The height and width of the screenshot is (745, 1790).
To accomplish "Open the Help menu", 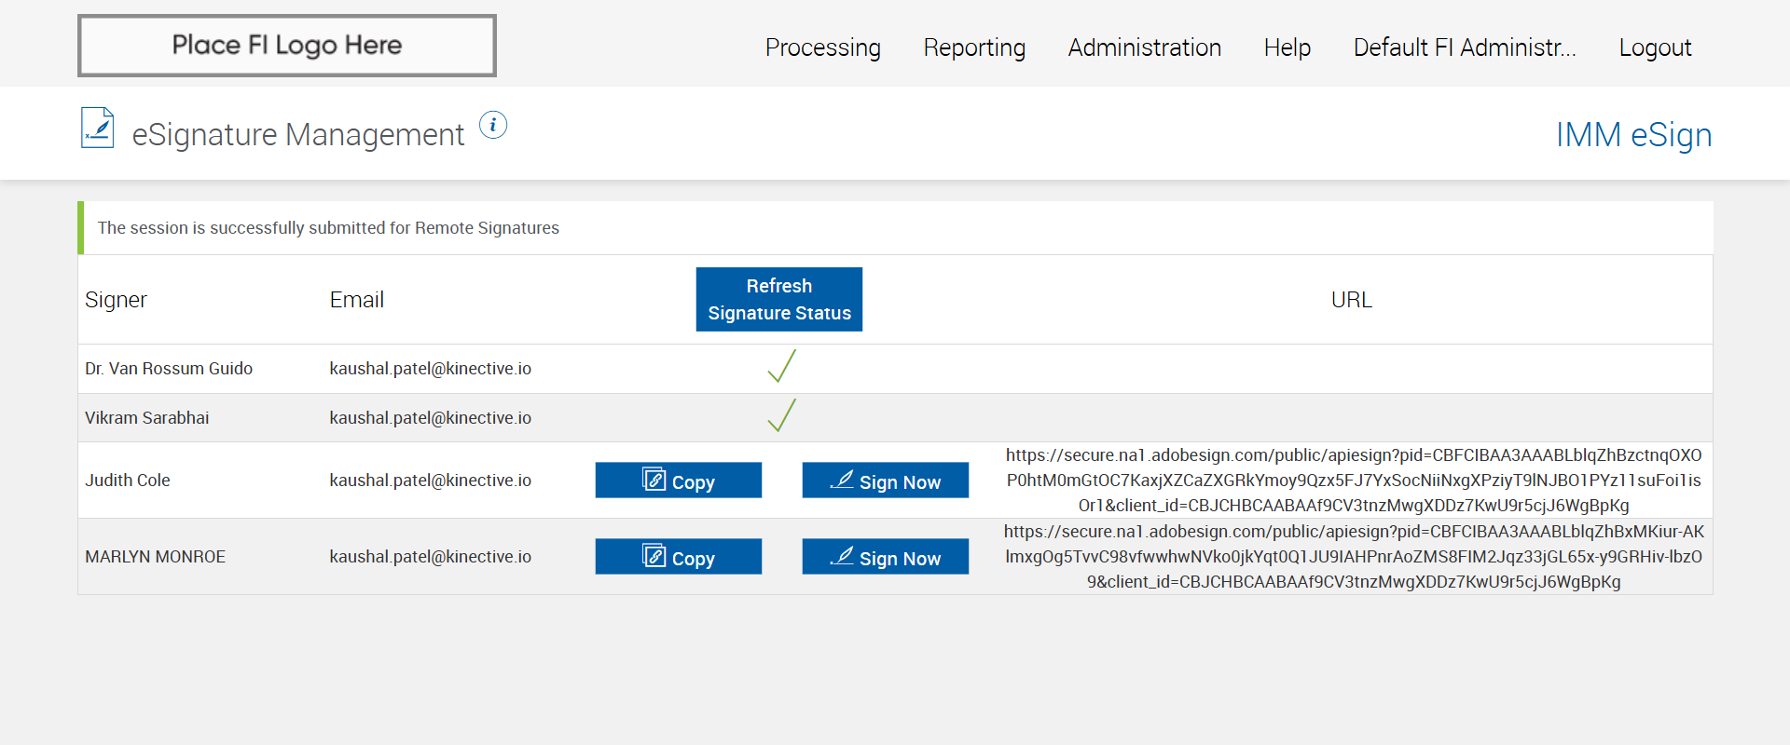I will pos(1287,47).
